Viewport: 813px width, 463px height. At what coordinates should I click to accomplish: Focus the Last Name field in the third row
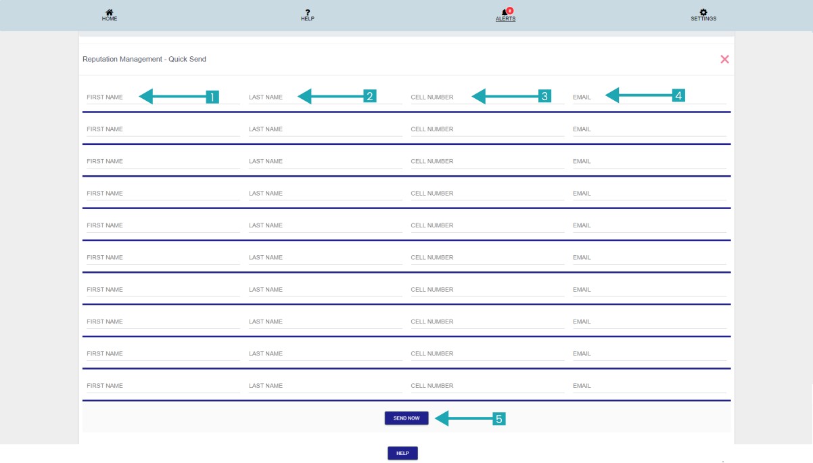[x=325, y=162]
